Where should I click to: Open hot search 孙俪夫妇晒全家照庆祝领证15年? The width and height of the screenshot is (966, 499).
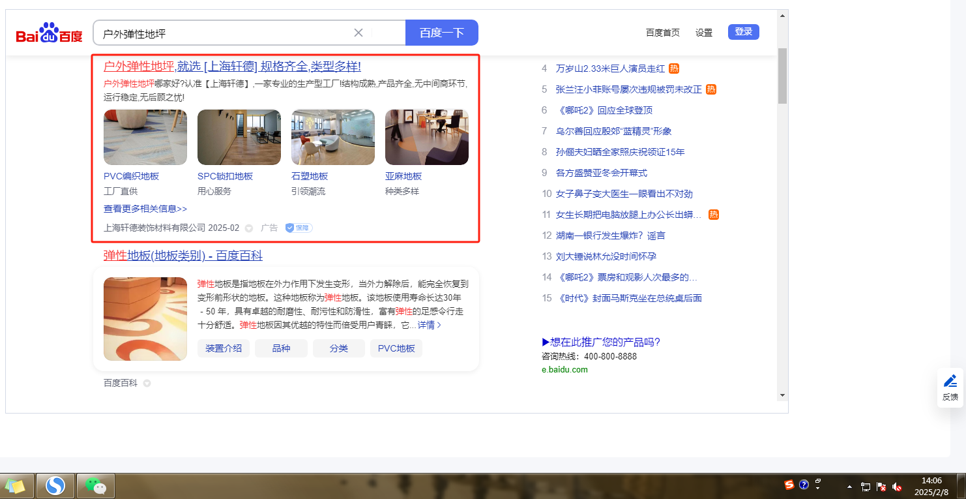(621, 152)
